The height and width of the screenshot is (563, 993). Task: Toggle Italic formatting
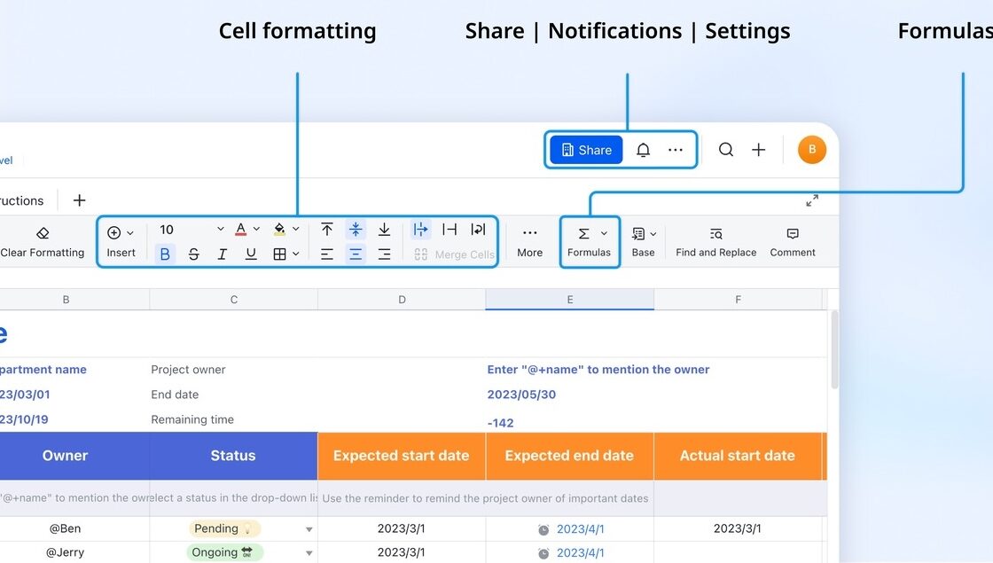point(223,254)
